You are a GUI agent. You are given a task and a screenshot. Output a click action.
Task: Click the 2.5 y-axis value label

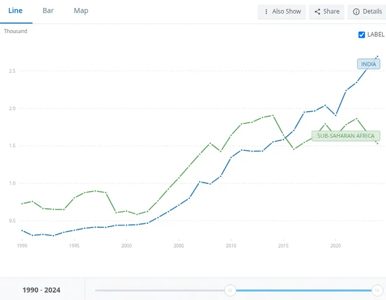tap(12, 71)
